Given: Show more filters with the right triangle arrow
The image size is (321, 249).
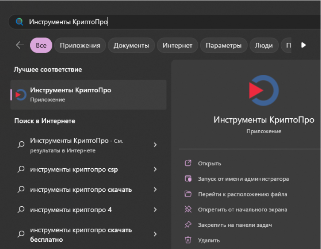Looking at the screenshot, I should 303,45.
